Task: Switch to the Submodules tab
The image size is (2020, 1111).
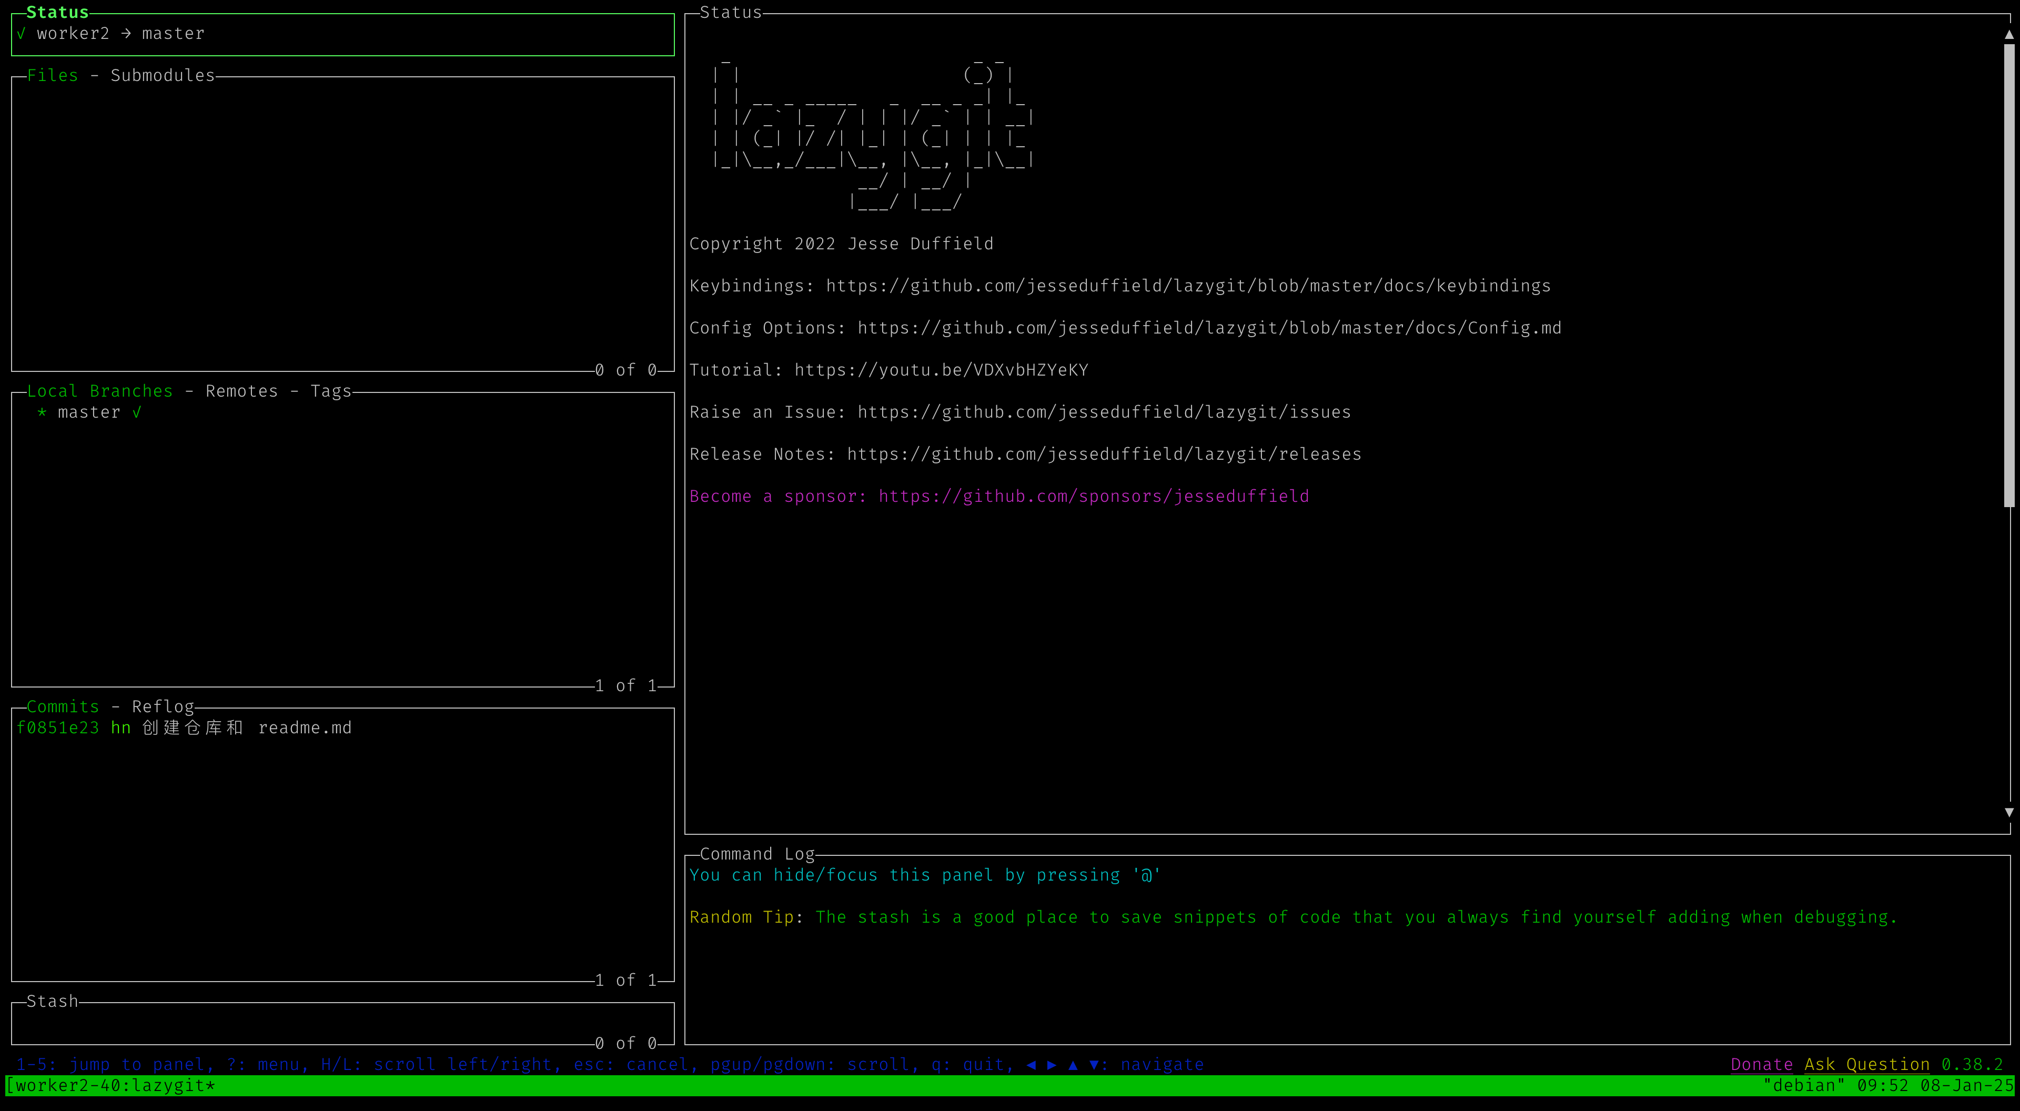Action: click(163, 75)
